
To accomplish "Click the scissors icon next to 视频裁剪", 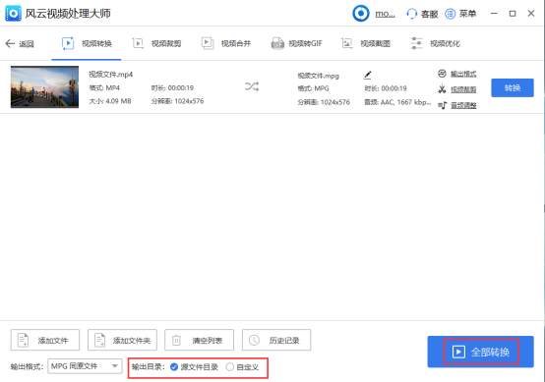I will point(442,89).
